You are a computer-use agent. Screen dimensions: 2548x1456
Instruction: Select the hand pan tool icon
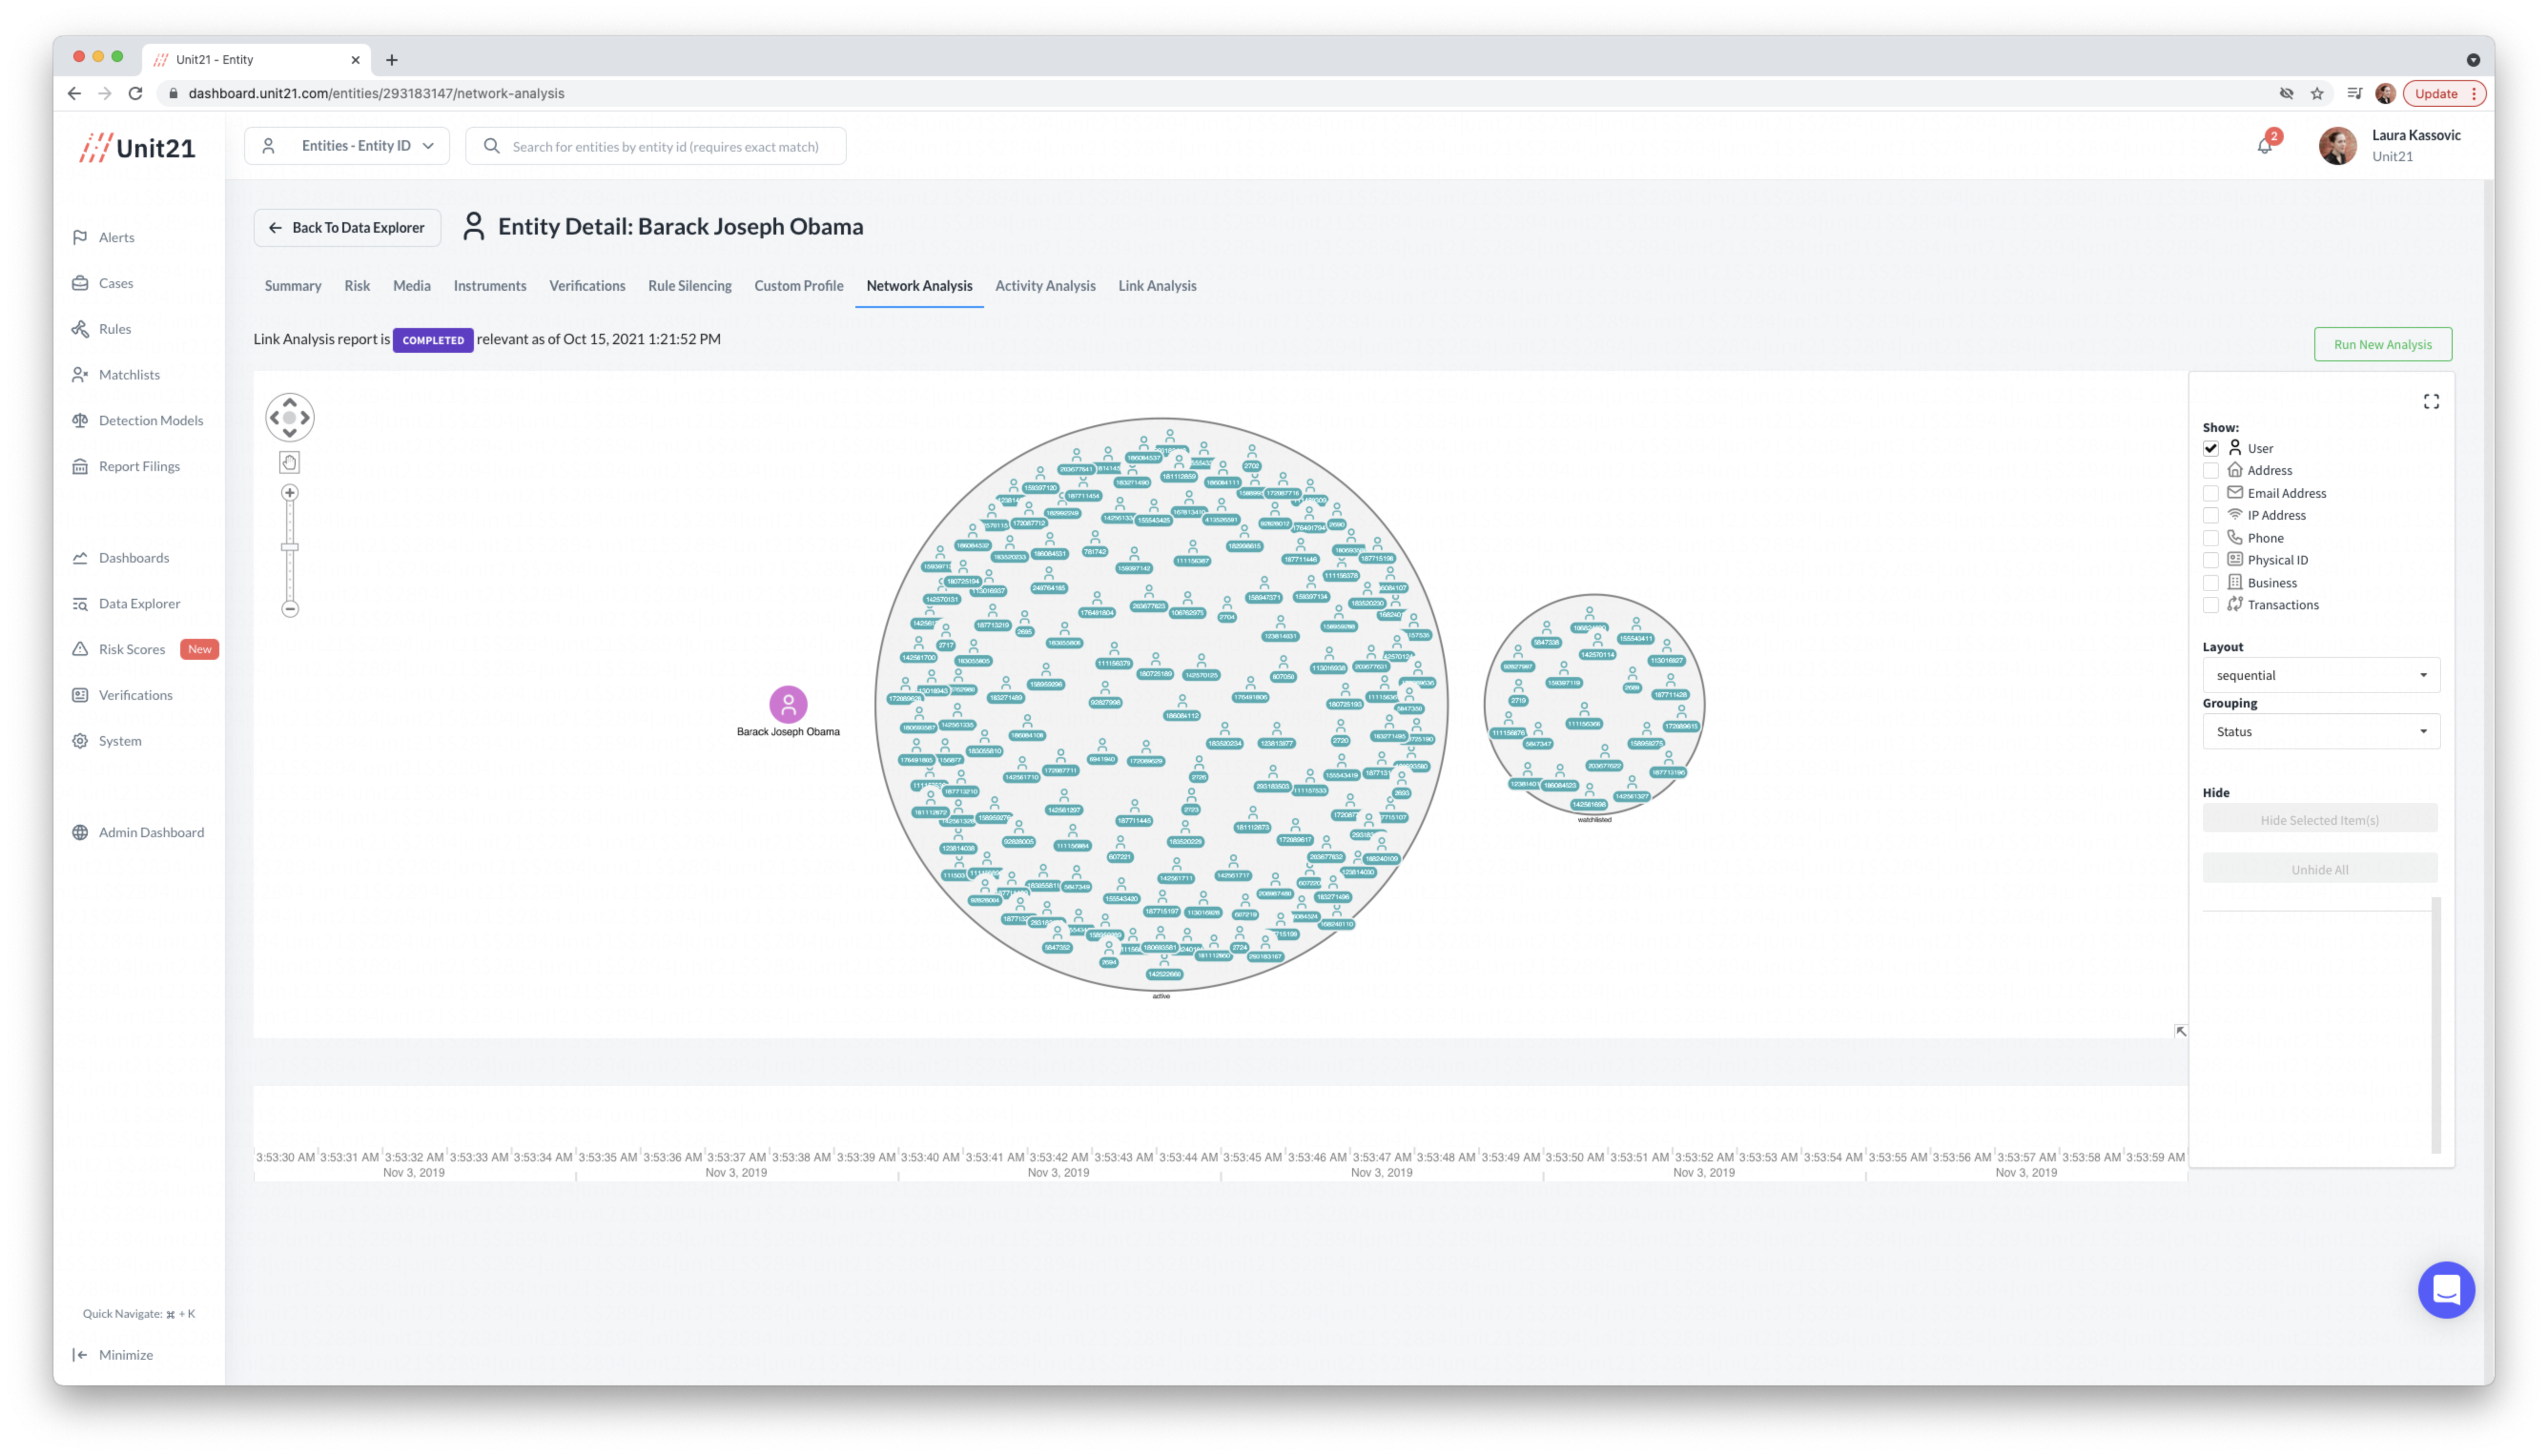(x=289, y=462)
